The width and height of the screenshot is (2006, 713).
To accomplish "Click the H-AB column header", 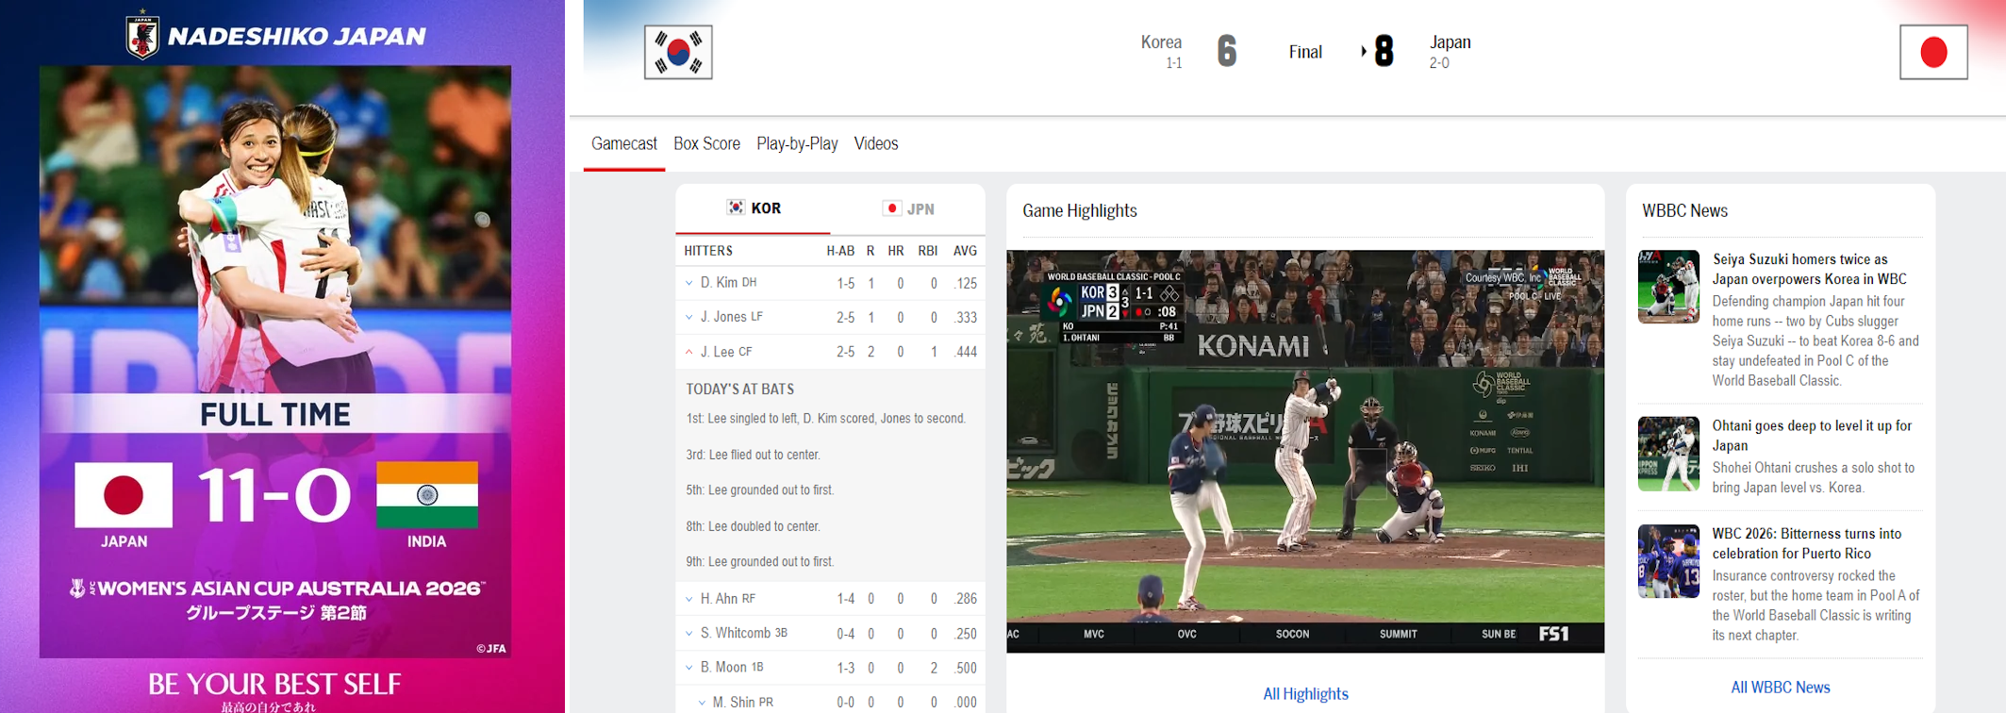I will tap(840, 251).
